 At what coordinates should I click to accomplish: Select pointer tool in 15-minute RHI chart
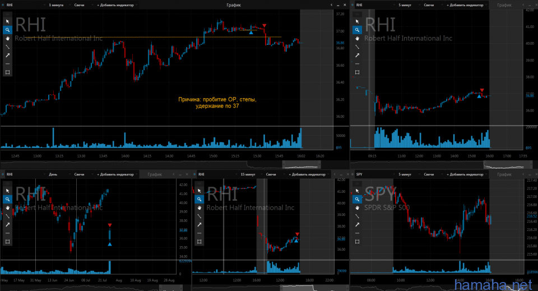point(200,191)
